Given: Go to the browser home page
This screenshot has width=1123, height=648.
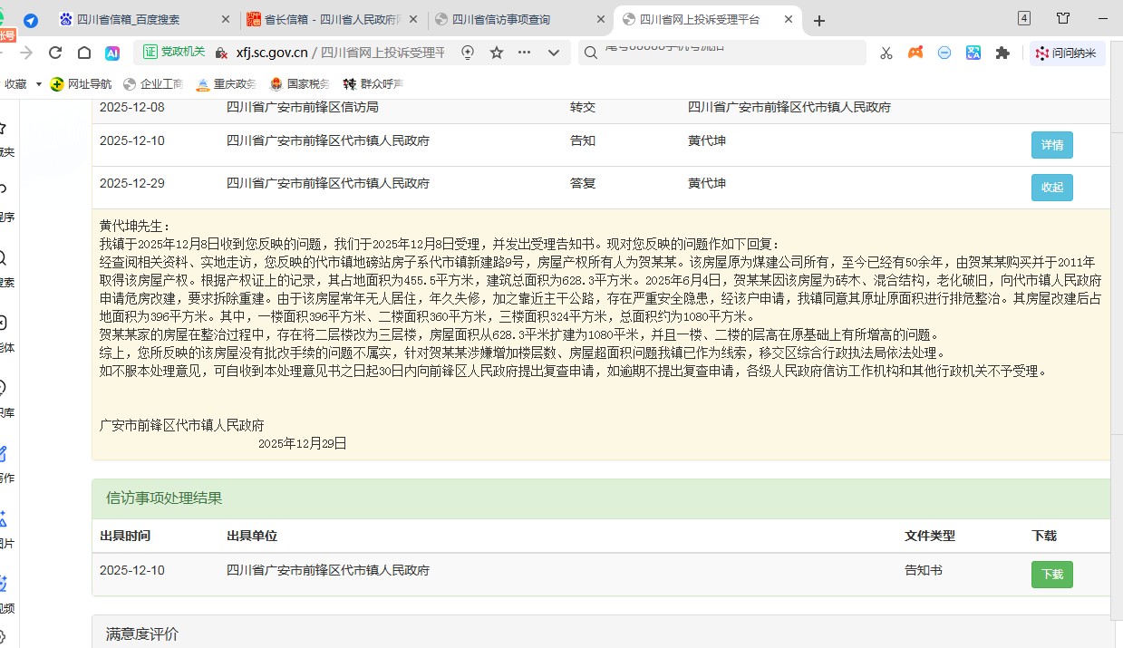Looking at the screenshot, I should click(x=84, y=53).
